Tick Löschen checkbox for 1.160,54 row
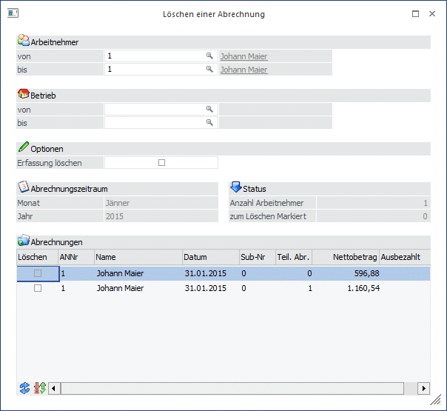 (x=38, y=288)
